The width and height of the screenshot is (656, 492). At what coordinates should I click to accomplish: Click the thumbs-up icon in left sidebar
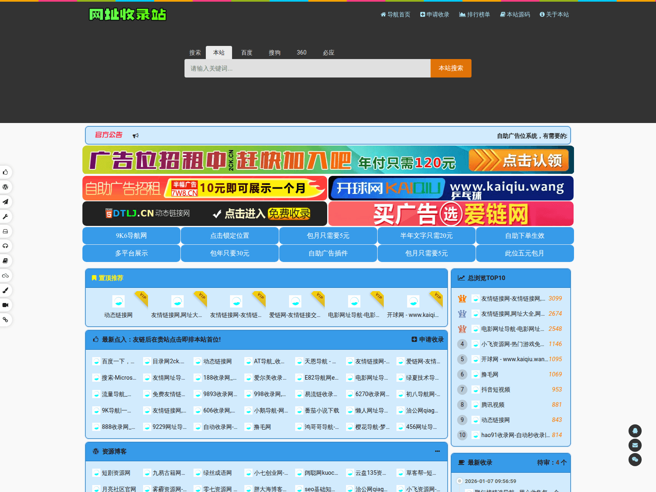(5, 172)
